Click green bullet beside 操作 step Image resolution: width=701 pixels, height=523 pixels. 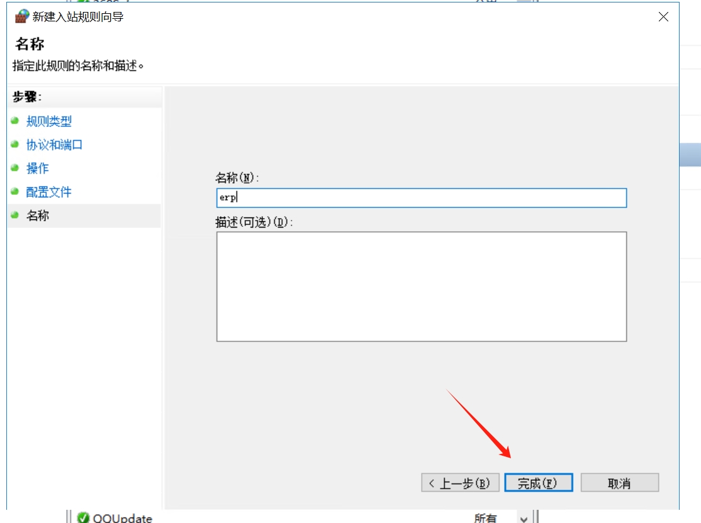click(15, 168)
